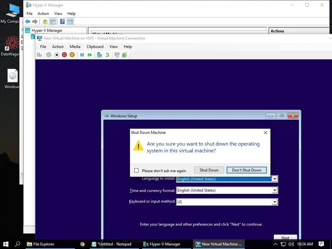The width and height of the screenshot is (332, 249).
Task: Click the Checkpoint toolbar icon
Action: point(99,55)
